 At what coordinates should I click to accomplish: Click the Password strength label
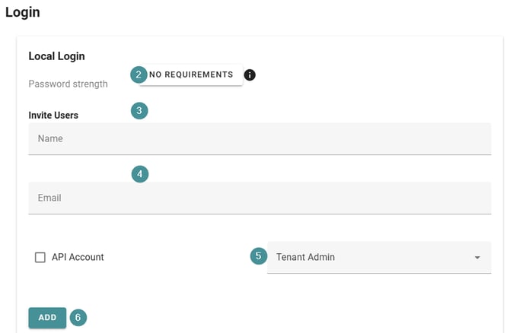coord(68,84)
